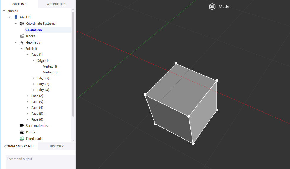Select the Blocks label
Screen dimensions: 290x169
[30, 36]
